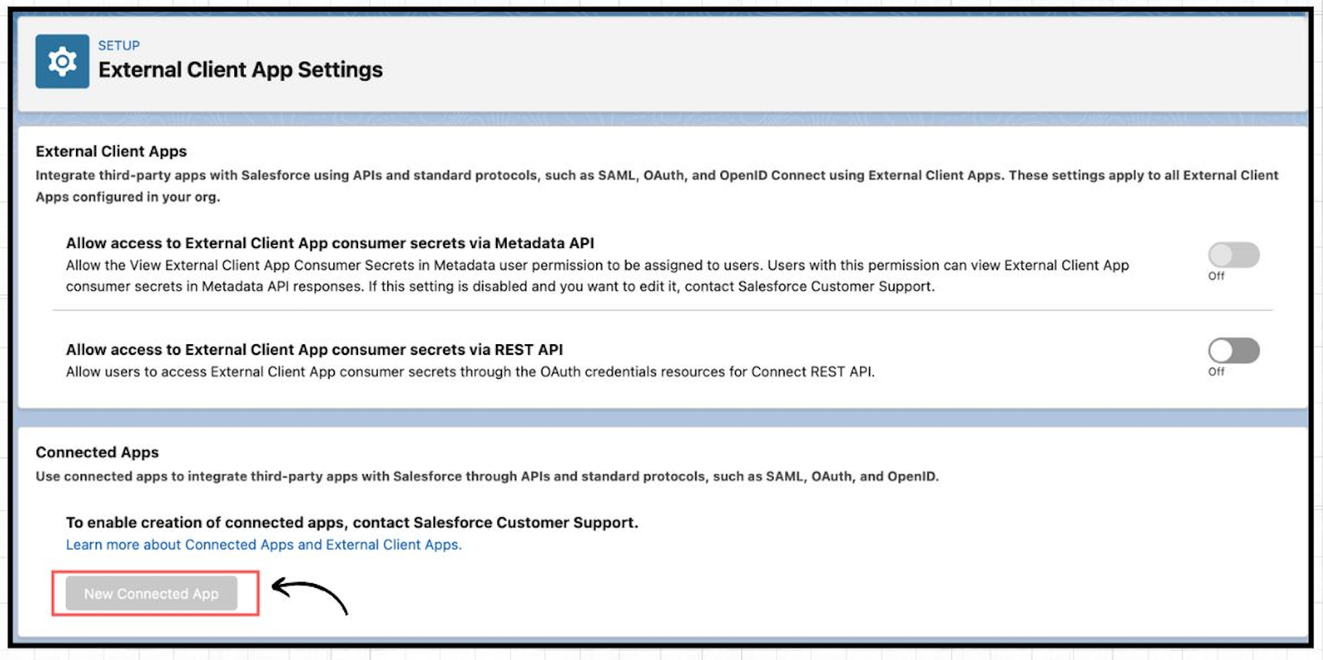Click the Off label under REST API toggle
1323x660 pixels.
coord(1216,372)
